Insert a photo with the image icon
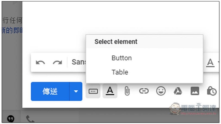Screen dimensions: 221x124 pyautogui.click(x=195, y=91)
